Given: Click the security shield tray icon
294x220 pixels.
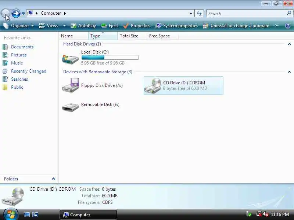Looking at the screenshot, I should click(249, 214).
